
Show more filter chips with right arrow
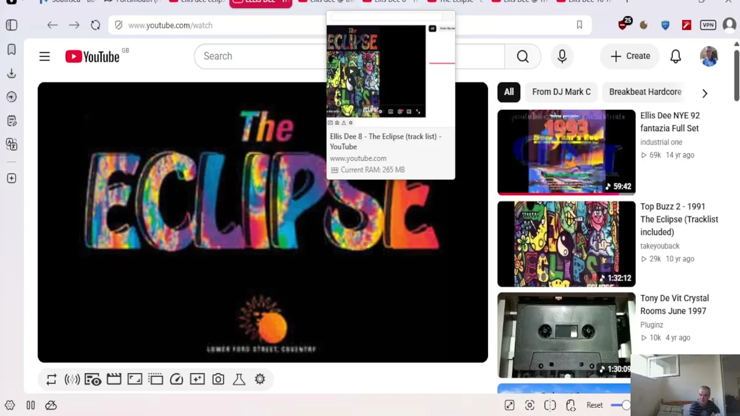pyautogui.click(x=705, y=93)
